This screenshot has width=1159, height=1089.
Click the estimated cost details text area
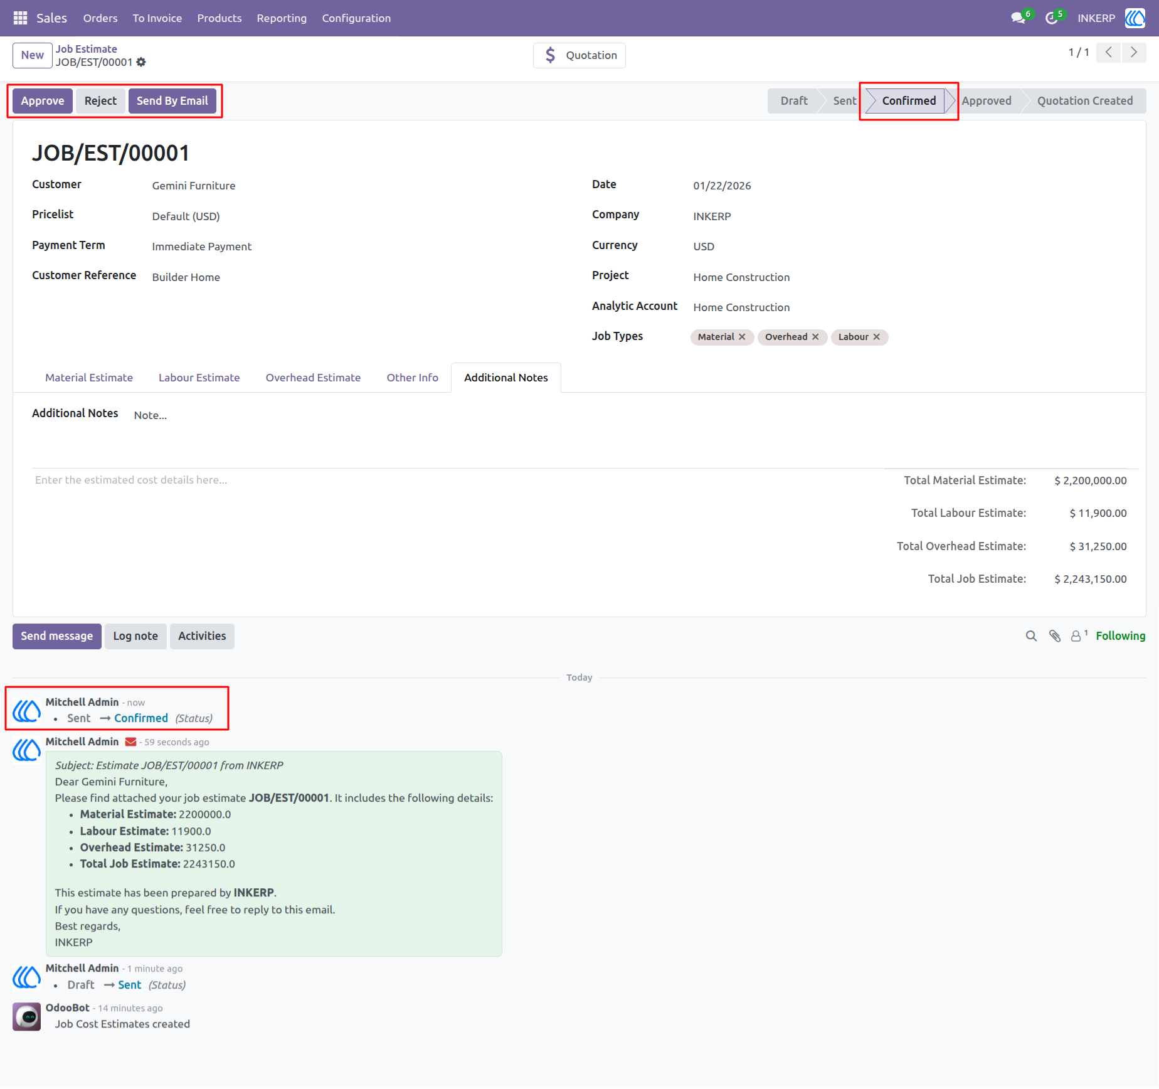click(x=458, y=480)
